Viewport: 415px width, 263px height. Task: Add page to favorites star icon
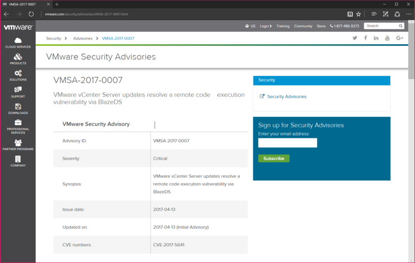[358, 14]
